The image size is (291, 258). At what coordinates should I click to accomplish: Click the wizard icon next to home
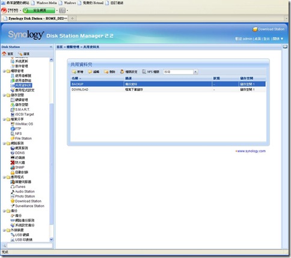click(20, 53)
